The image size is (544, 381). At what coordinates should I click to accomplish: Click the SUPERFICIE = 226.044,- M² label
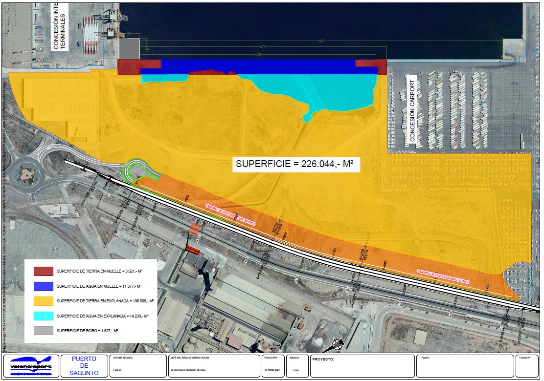[x=297, y=164]
